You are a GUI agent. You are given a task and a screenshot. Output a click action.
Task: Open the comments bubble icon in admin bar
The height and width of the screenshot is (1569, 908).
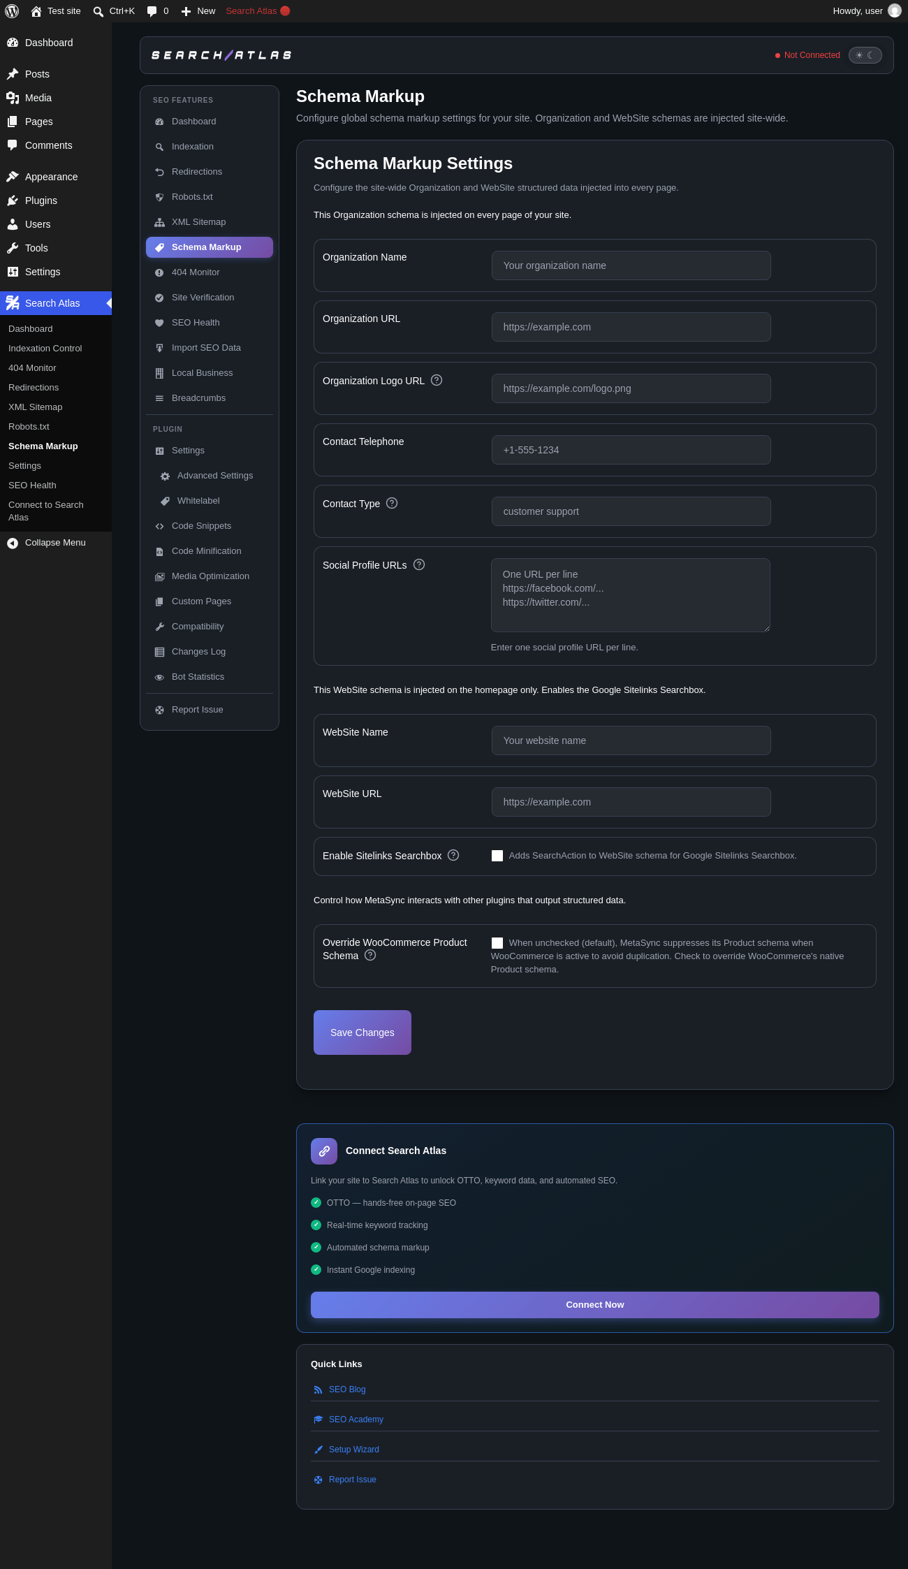152,11
